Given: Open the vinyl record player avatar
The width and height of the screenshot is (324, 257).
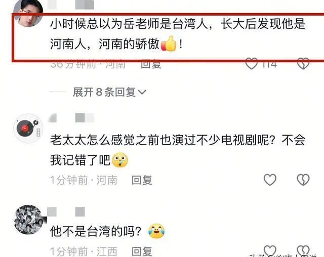Looking at the screenshot, I should pos(28,128).
